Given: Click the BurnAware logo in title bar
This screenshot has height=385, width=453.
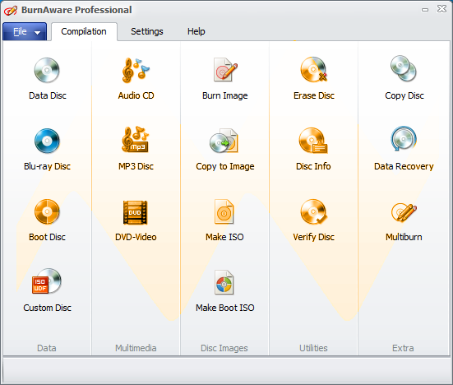Looking at the screenshot, I should coord(11,10).
